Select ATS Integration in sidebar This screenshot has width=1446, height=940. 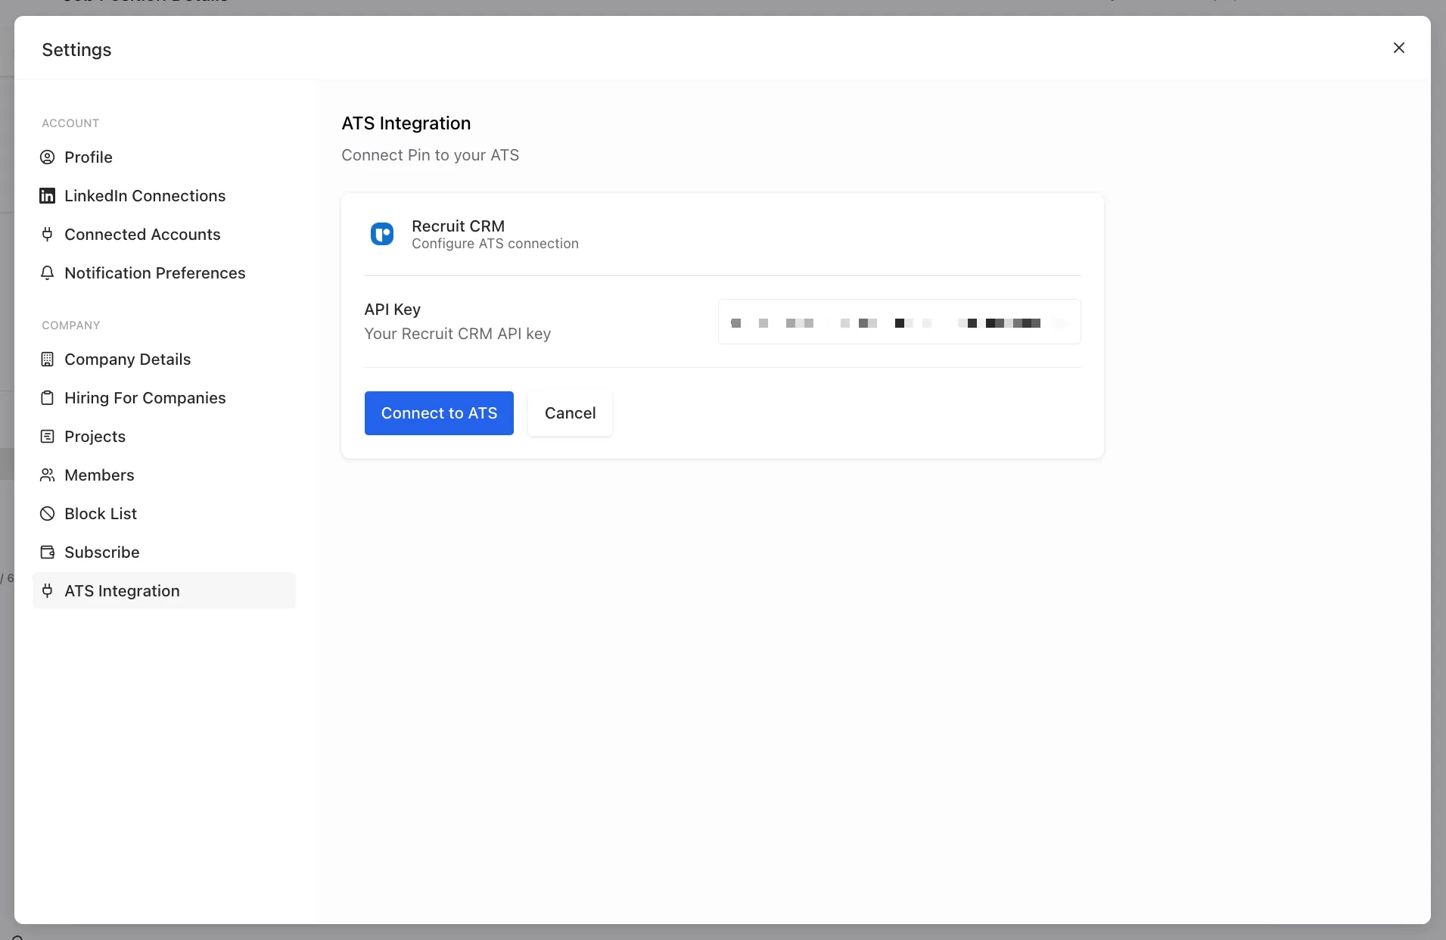164,590
